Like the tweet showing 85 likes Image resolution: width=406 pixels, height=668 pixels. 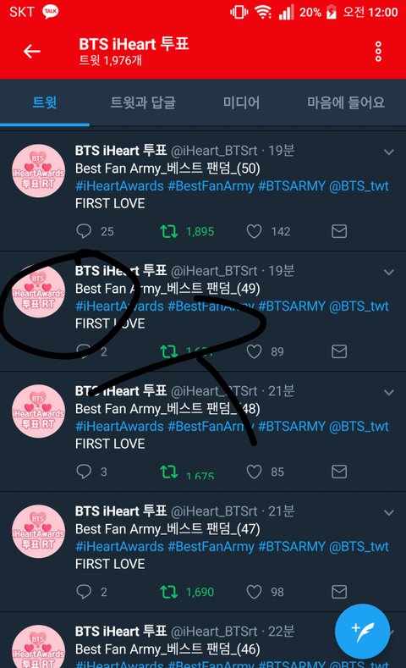(254, 472)
